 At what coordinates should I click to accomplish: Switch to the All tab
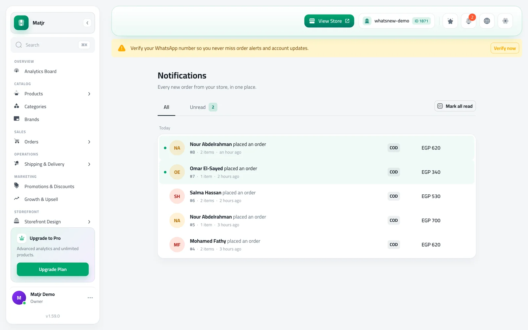[166, 107]
